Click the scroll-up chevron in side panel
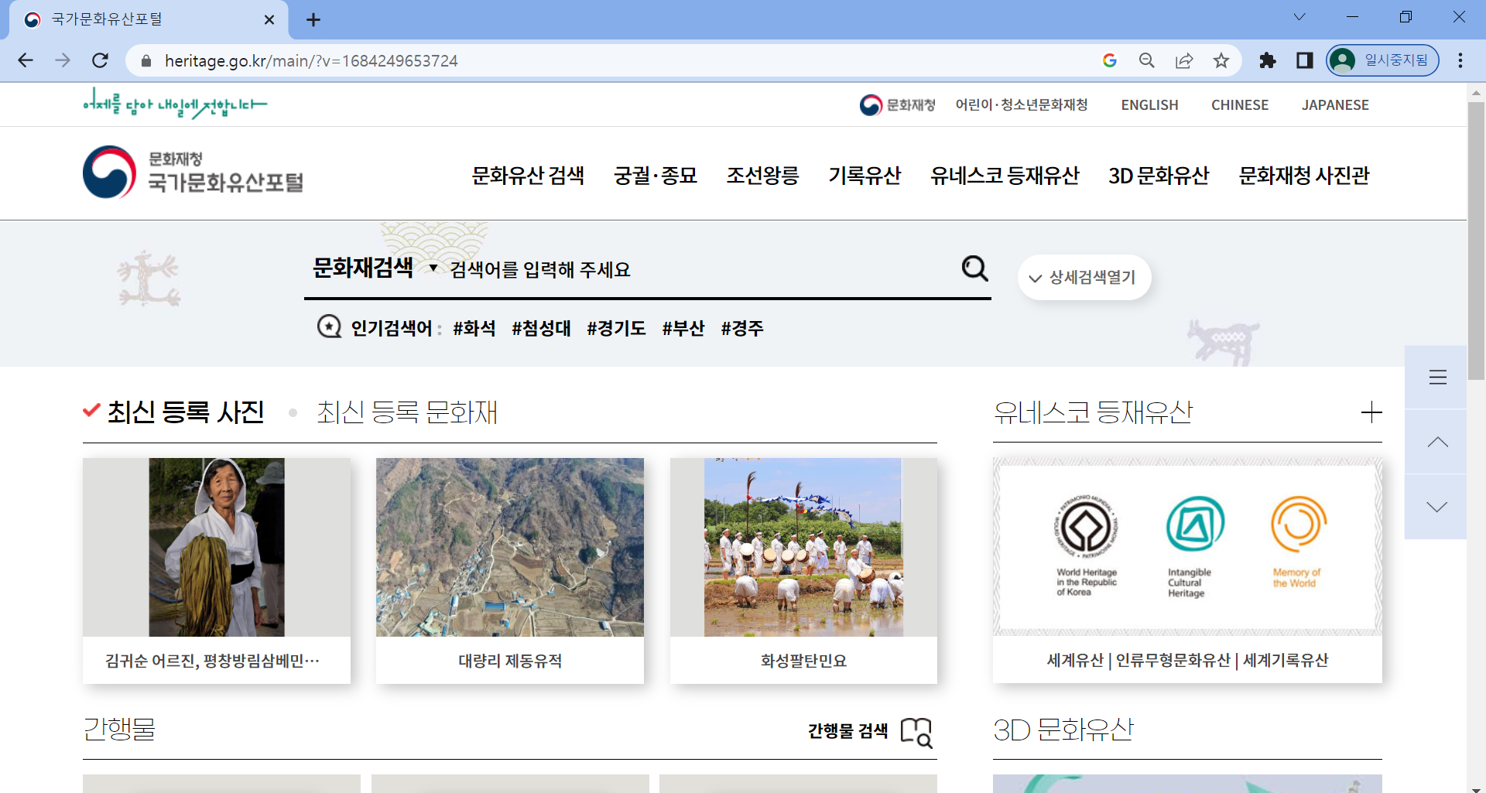This screenshot has height=793, width=1486. pyautogui.click(x=1438, y=442)
